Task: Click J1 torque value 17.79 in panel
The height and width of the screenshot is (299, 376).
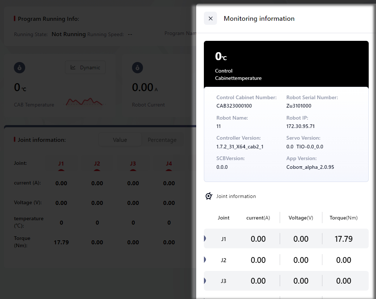Action: point(343,239)
